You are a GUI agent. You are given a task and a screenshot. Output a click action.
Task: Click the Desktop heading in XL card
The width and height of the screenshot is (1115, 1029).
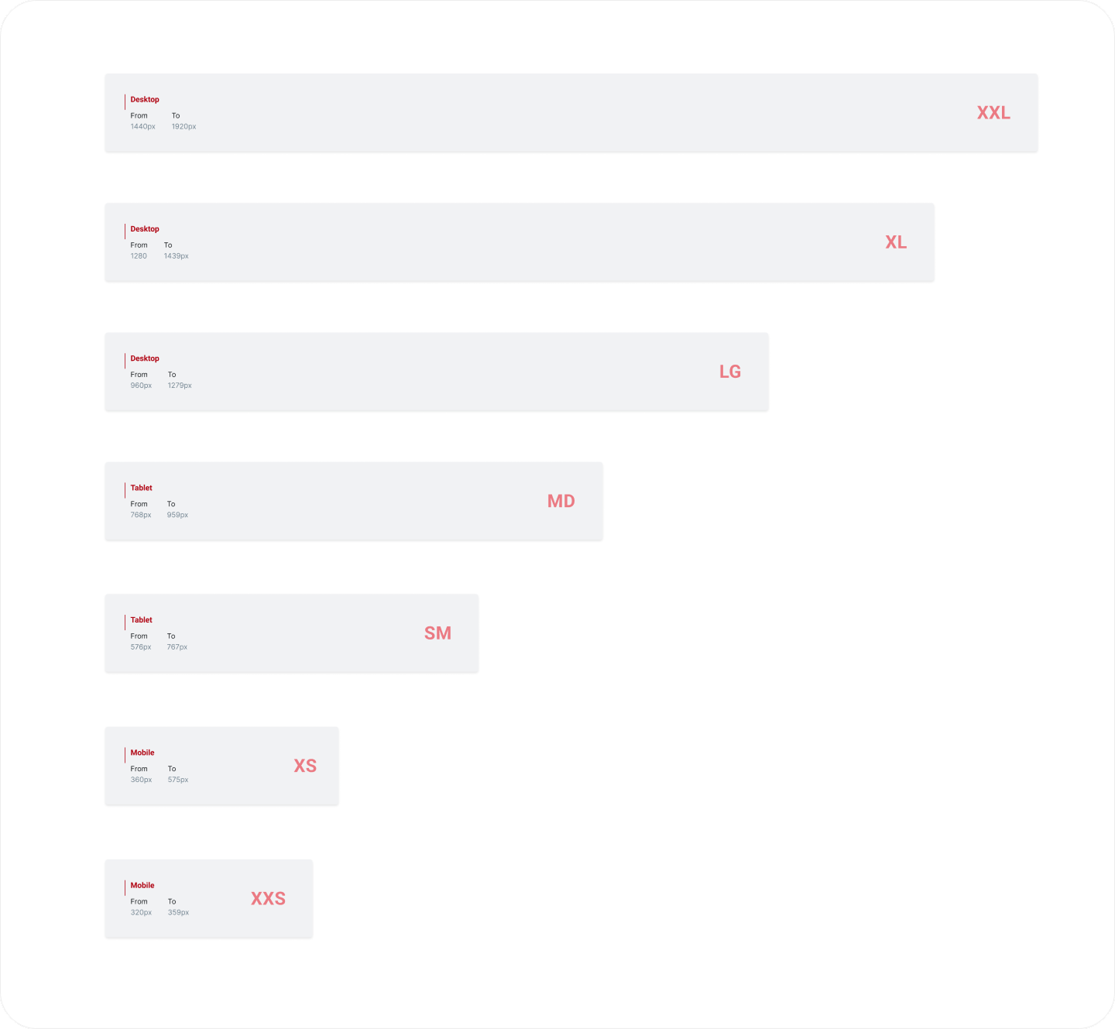145,229
